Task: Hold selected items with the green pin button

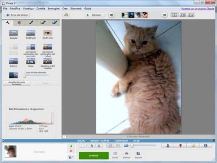Action: (x=71, y=146)
